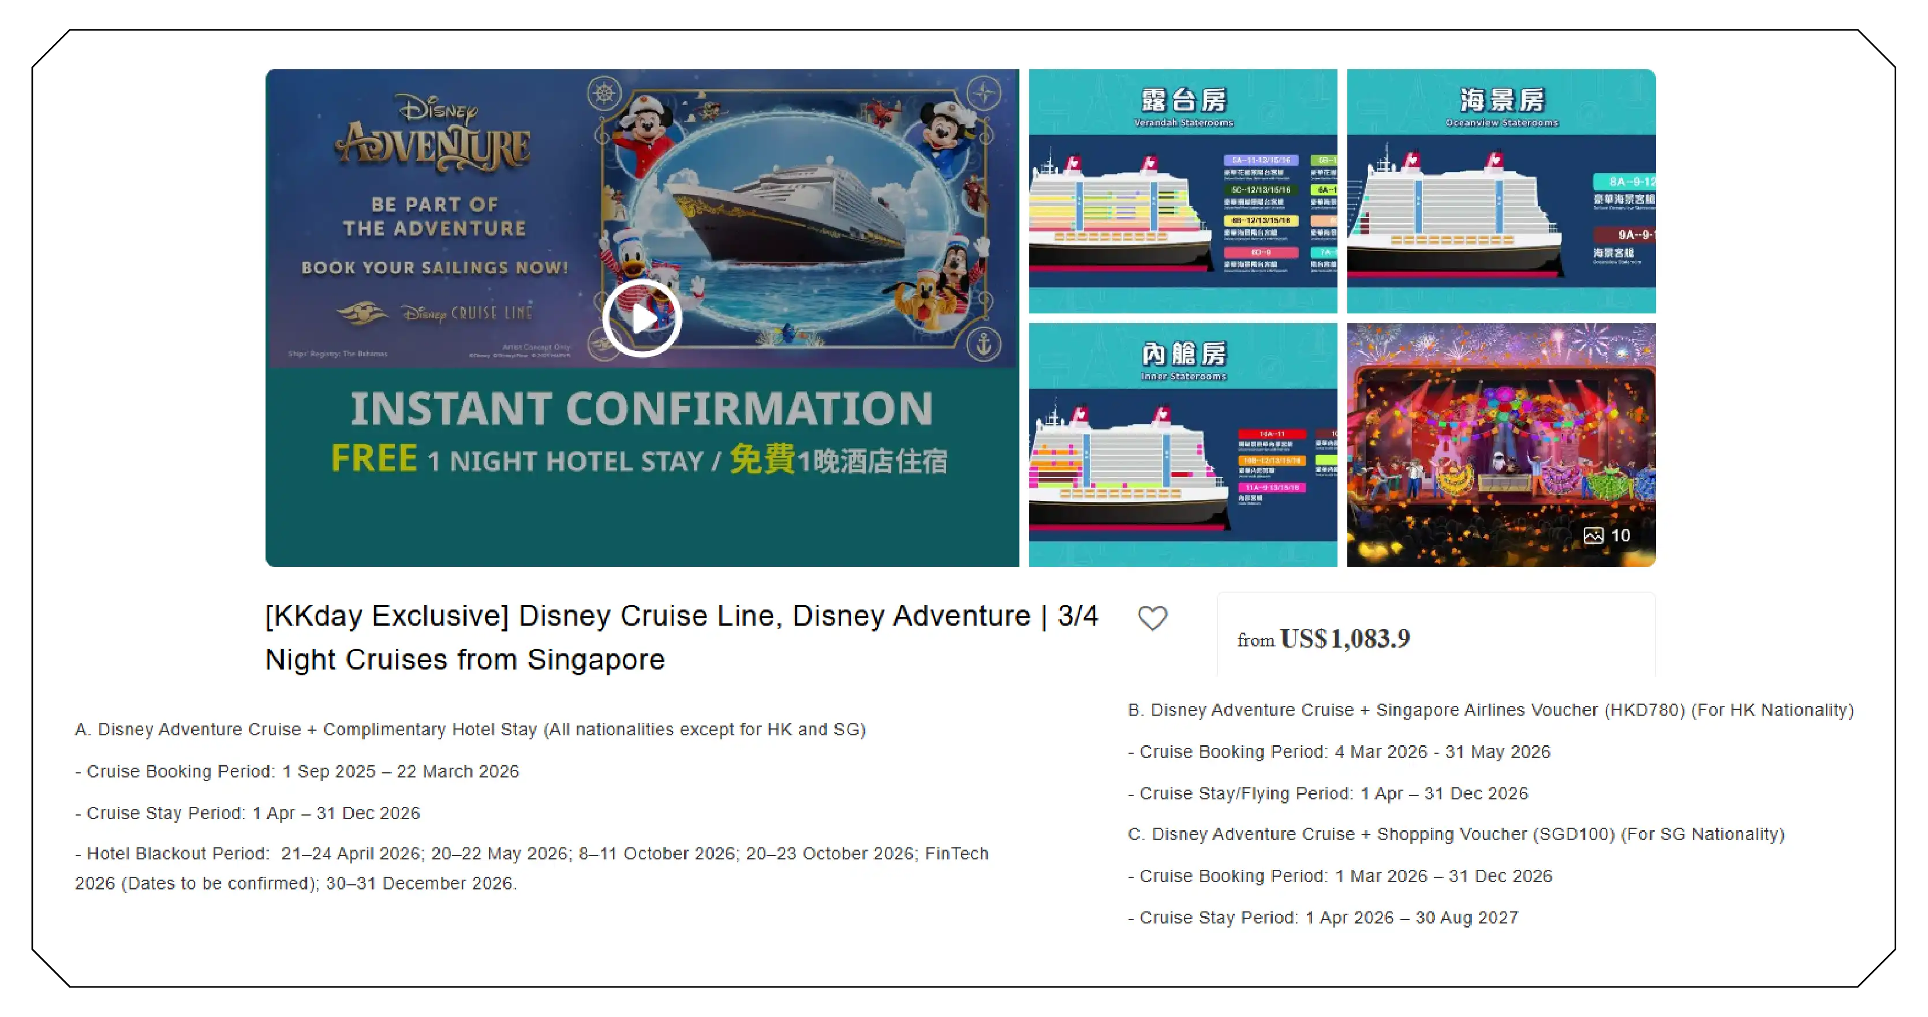
Task: Select the Hotel Blackout Period text line
Action: click(532, 868)
